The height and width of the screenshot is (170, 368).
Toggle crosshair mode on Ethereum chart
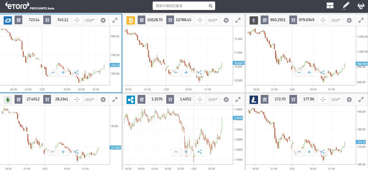(323, 20)
